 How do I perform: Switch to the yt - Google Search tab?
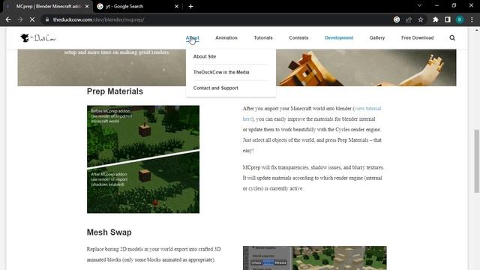[x=138, y=7]
